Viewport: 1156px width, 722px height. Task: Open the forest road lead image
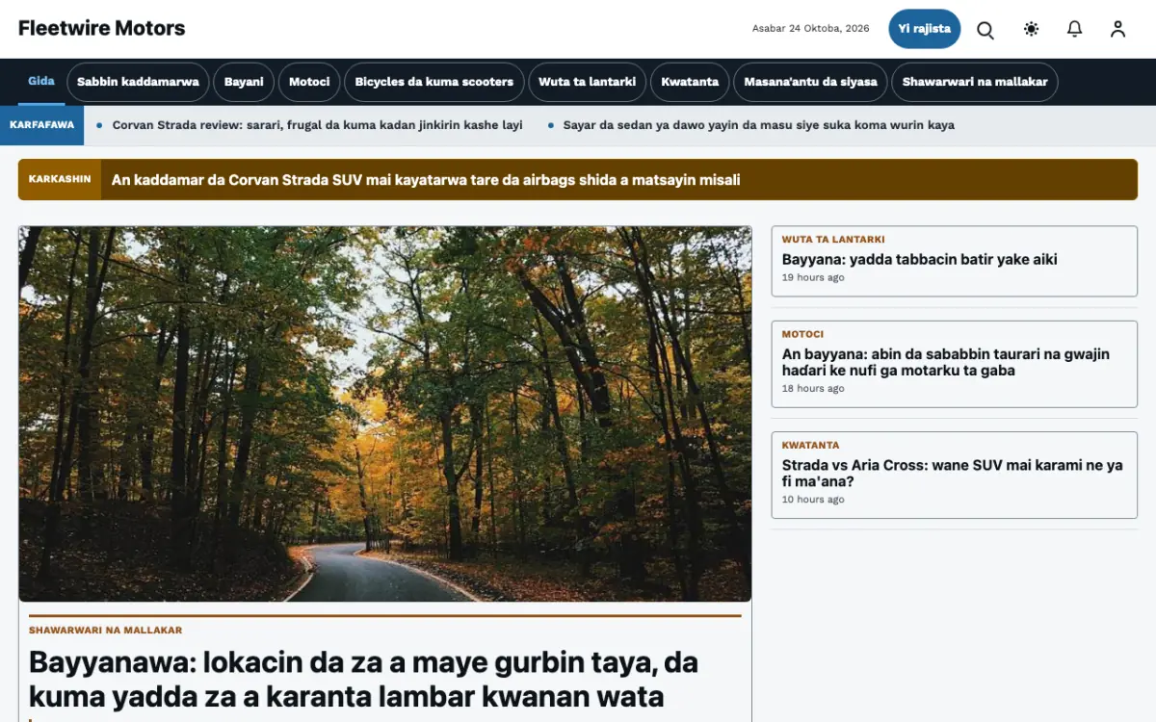point(385,414)
